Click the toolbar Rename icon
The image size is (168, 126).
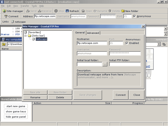(95, 11)
